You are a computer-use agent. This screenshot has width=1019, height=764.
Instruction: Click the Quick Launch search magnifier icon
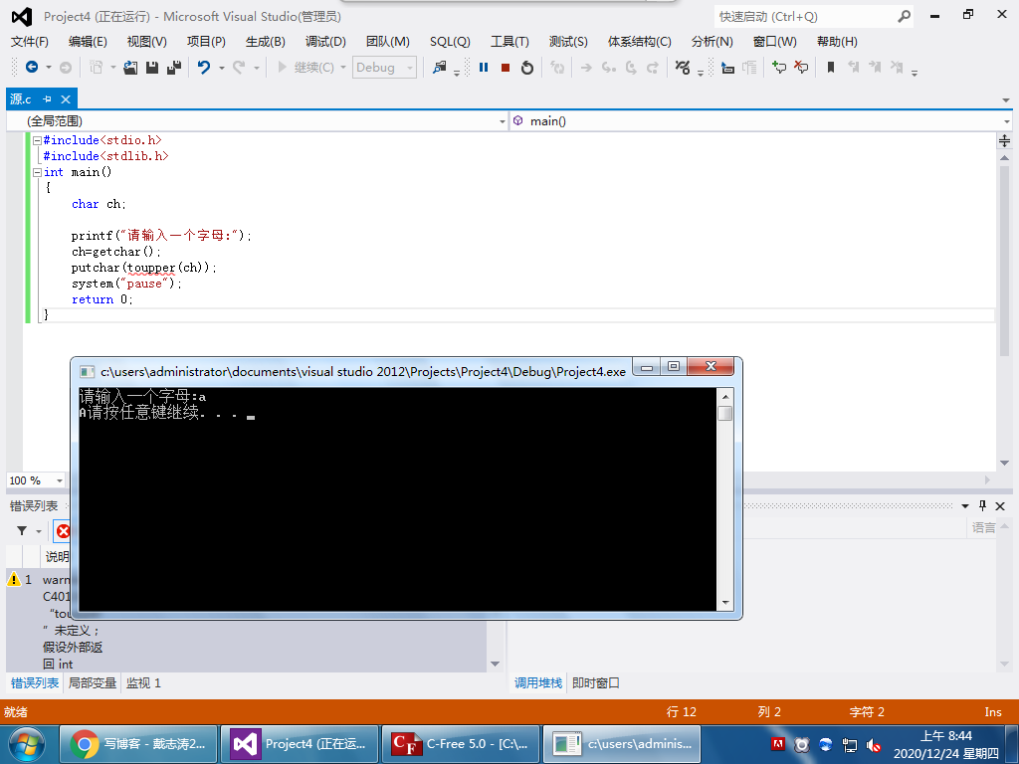point(904,16)
